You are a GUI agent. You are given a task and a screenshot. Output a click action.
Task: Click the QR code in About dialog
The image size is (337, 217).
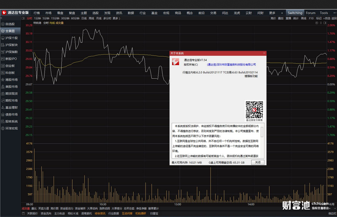click(254, 110)
